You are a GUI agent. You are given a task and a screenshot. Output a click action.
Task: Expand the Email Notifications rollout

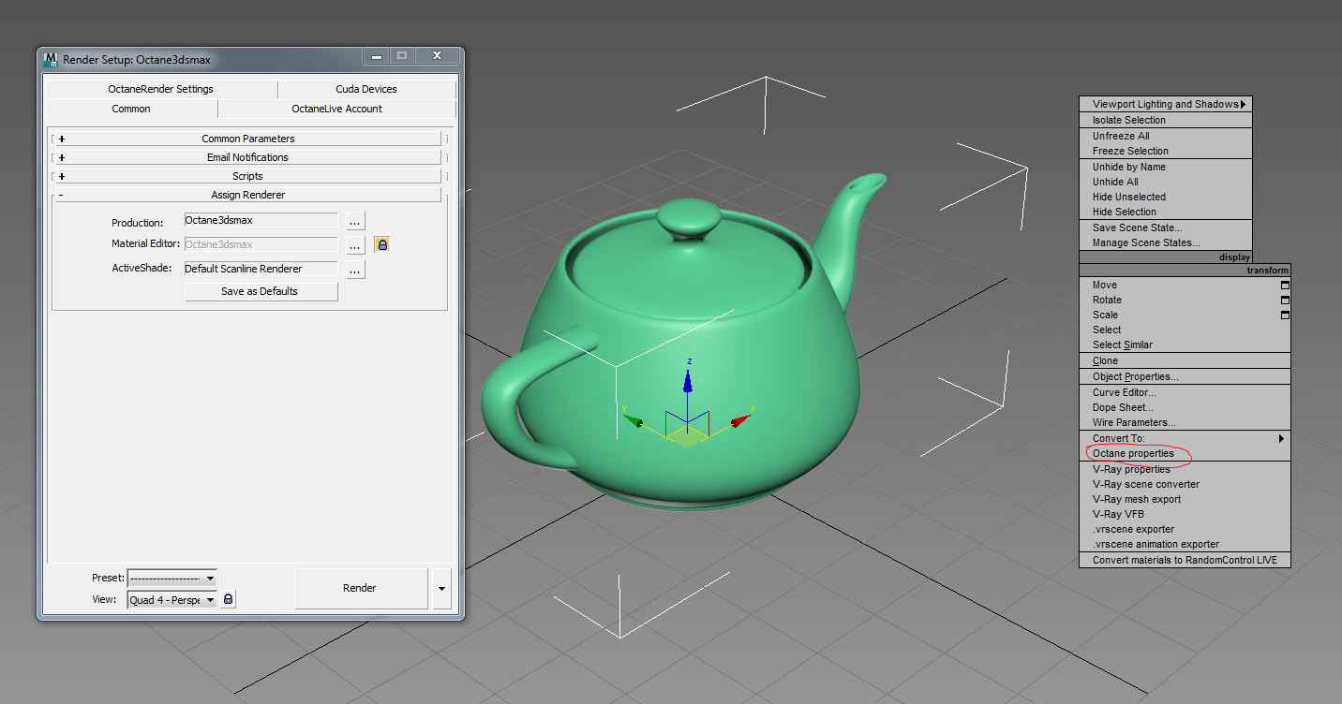point(247,157)
